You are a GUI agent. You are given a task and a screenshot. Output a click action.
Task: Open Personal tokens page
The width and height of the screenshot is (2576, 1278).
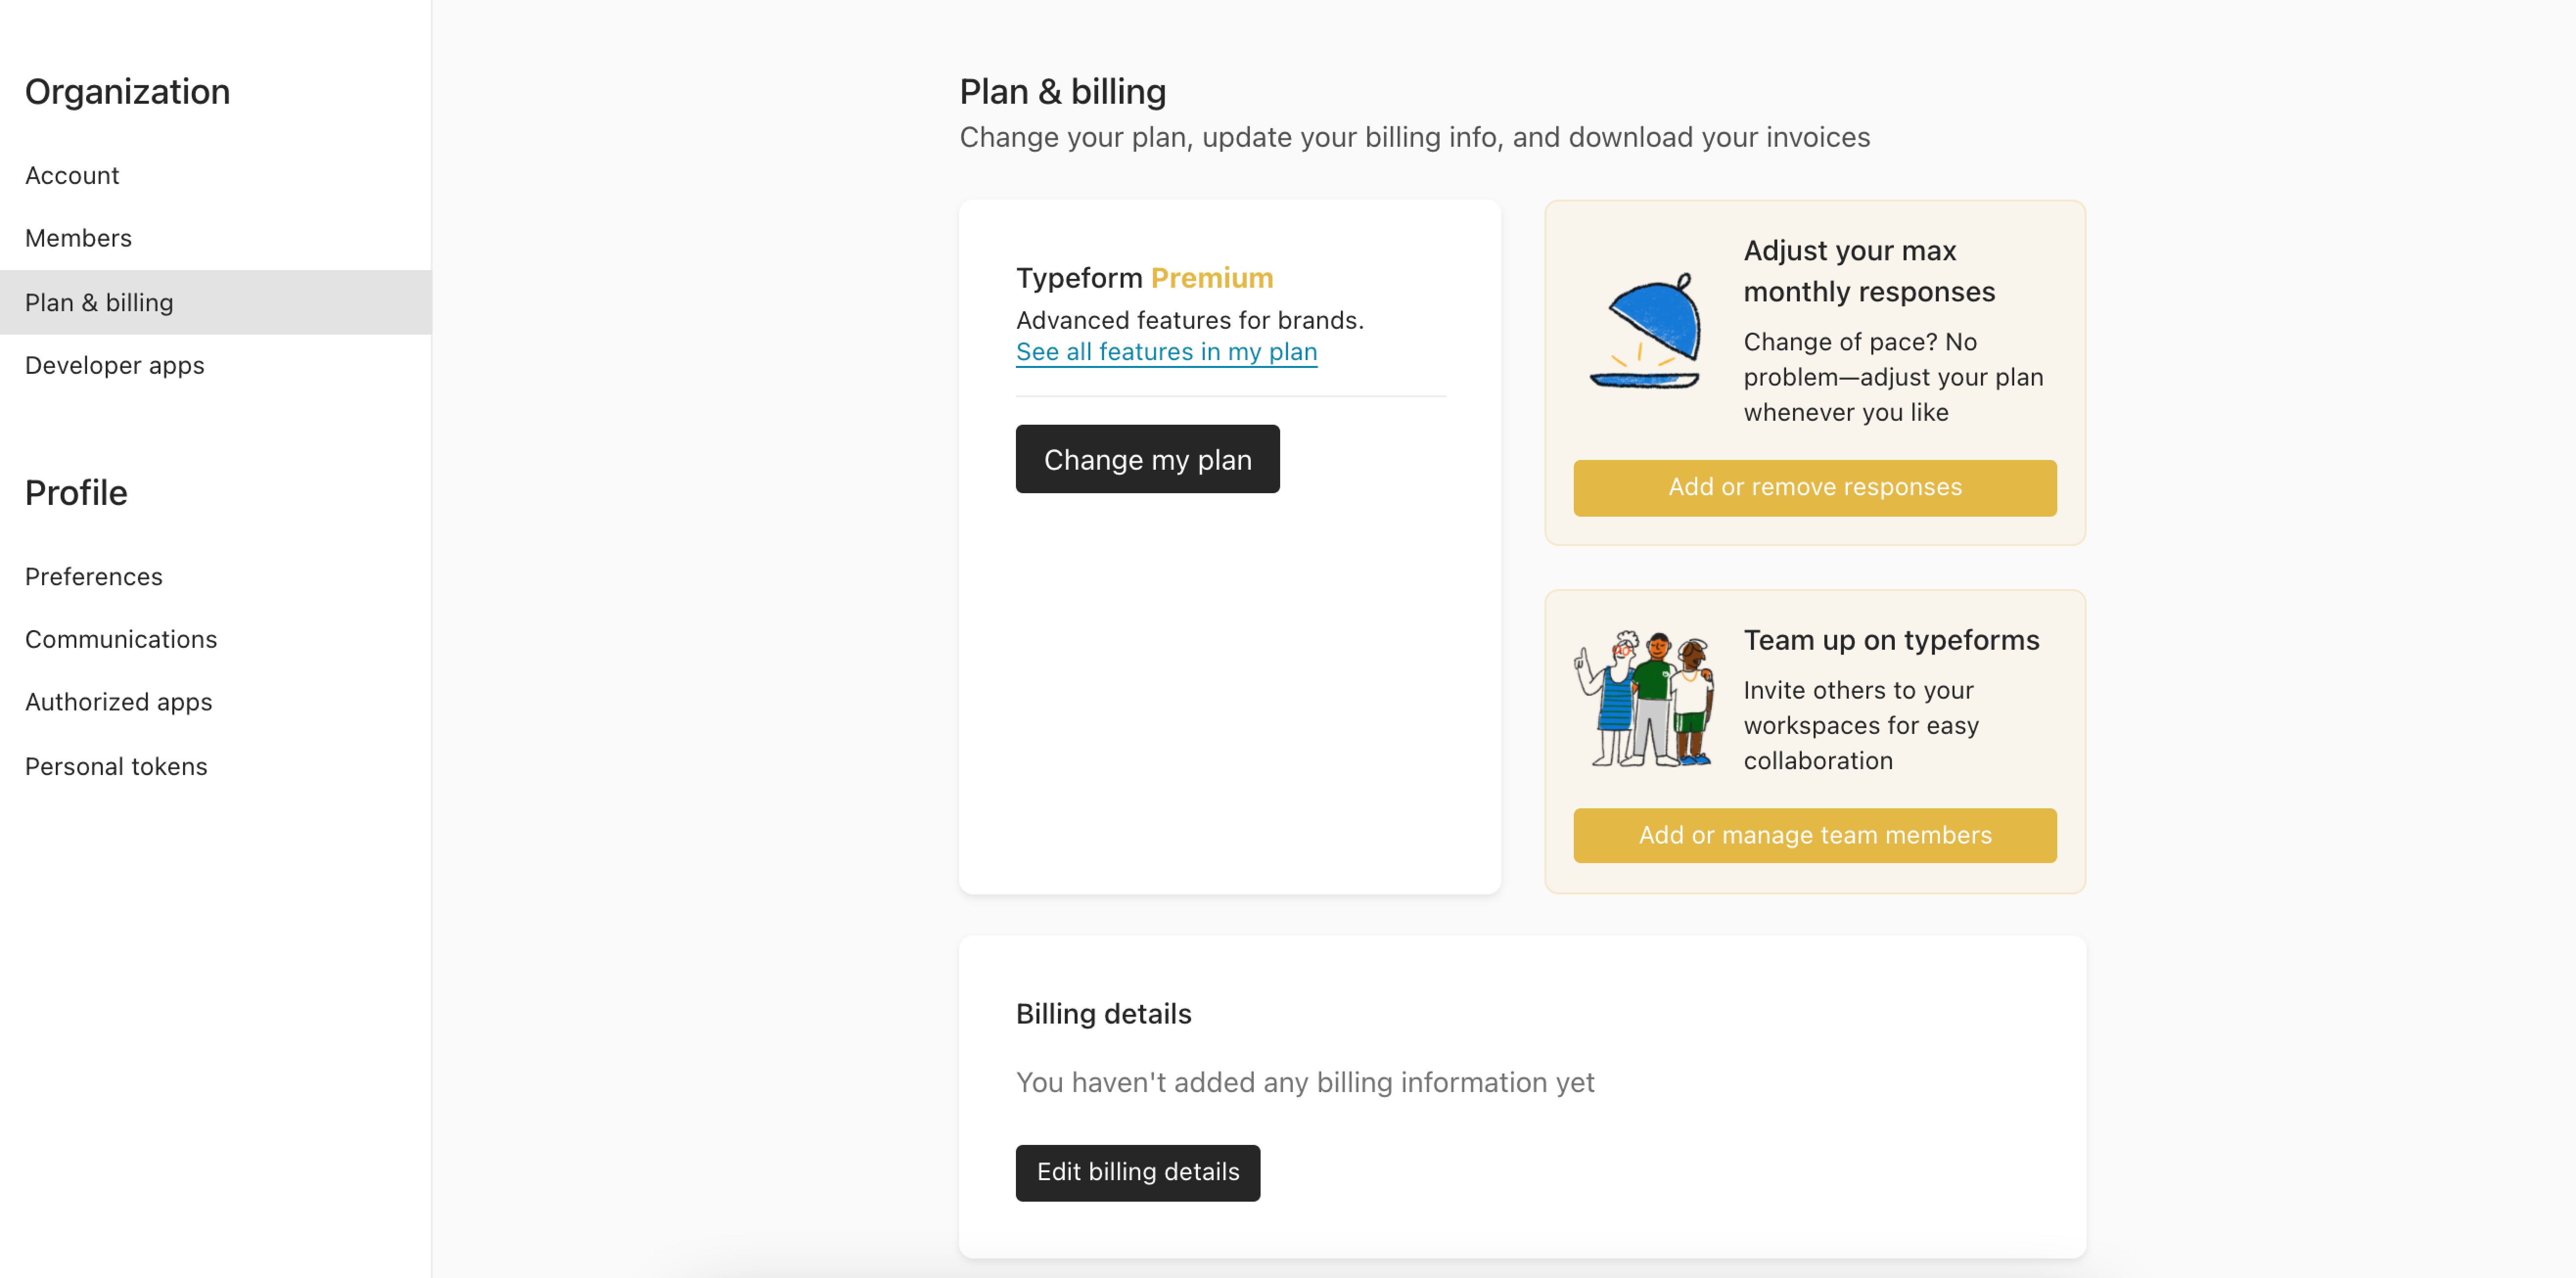pyautogui.click(x=116, y=766)
